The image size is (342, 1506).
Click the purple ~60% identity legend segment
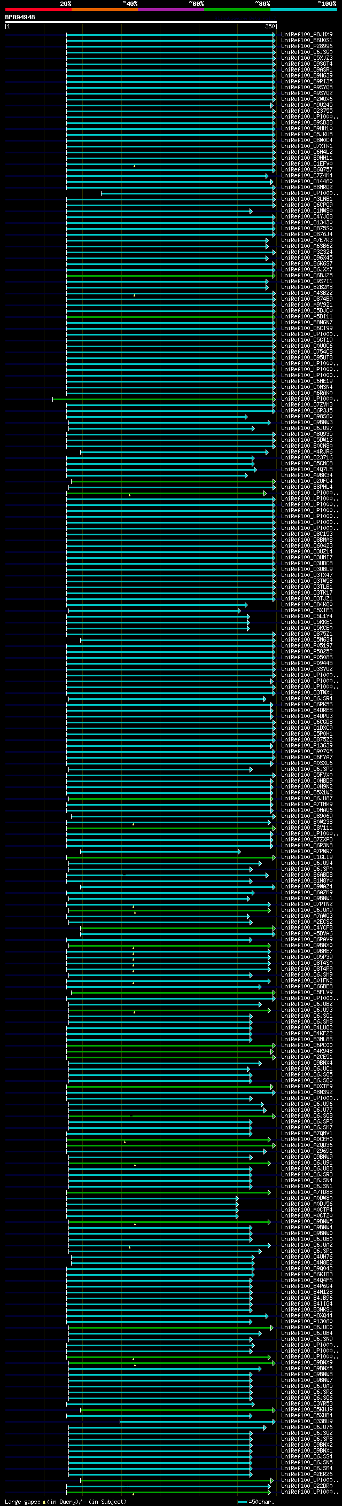[x=172, y=10]
